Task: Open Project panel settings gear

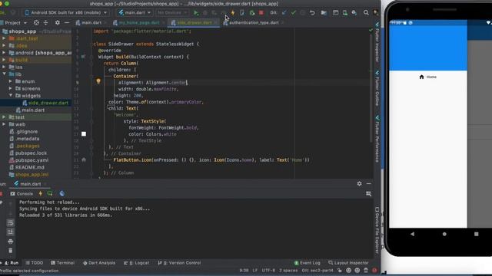Action: [57, 22]
